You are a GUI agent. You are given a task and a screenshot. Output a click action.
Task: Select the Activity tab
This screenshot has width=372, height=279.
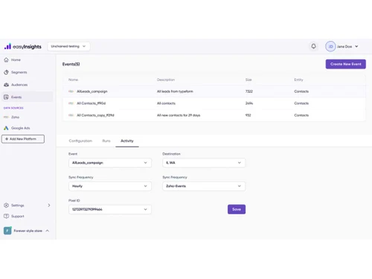click(127, 141)
